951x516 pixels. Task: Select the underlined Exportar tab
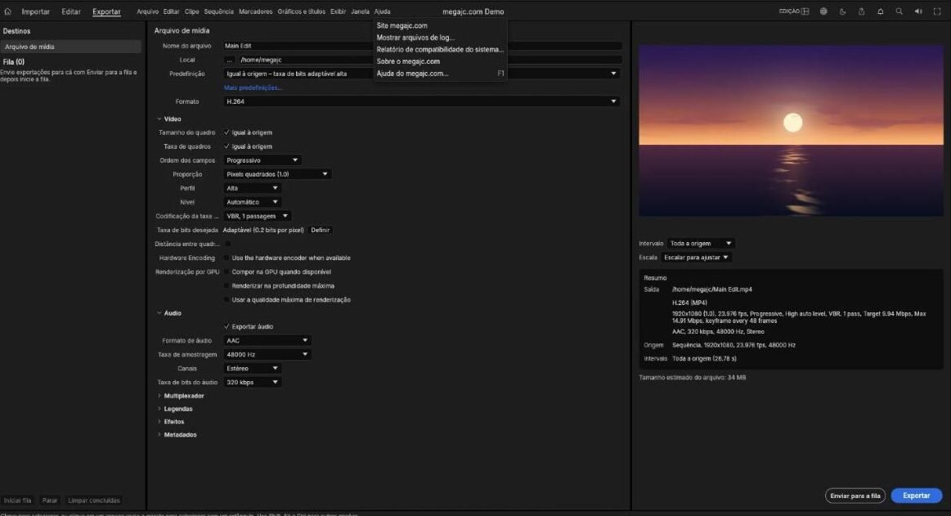[106, 11]
